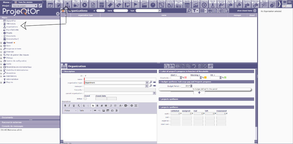Click the plus button to add budget
The width and height of the screenshot is (293, 144).
coord(199,93)
